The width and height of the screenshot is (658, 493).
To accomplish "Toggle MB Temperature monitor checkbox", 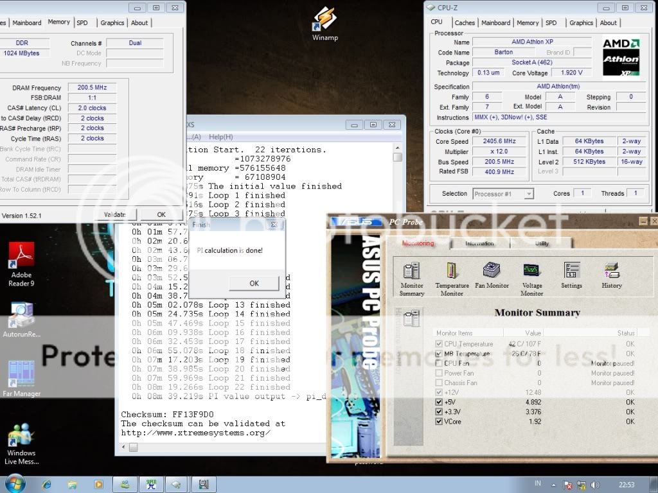I will pyautogui.click(x=439, y=354).
